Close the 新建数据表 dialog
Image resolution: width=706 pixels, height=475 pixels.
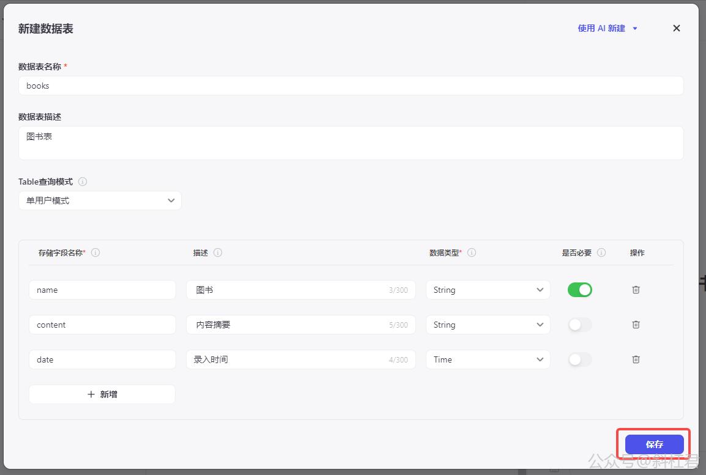[x=676, y=28]
